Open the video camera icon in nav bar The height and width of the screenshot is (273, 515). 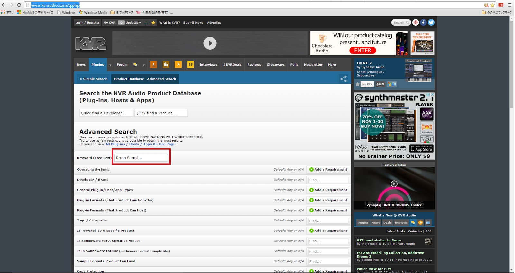pyautogui.click(x=166, y=65)
